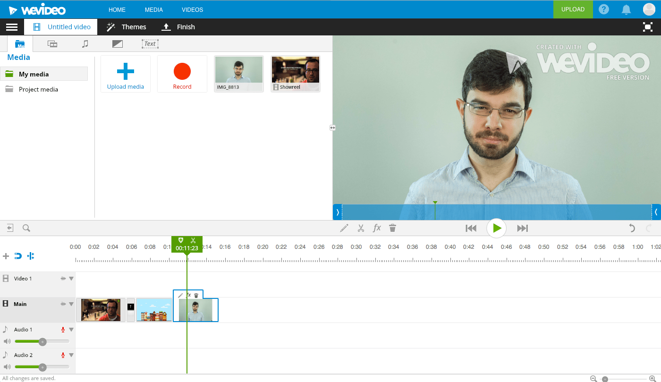Open the user profile avatar
This screenshot has height=382, width=661.
[x=649, y=9]
